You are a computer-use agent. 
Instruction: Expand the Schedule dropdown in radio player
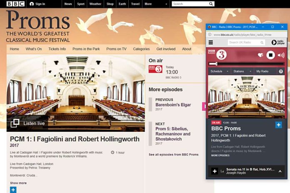click(x=219, y=71)
